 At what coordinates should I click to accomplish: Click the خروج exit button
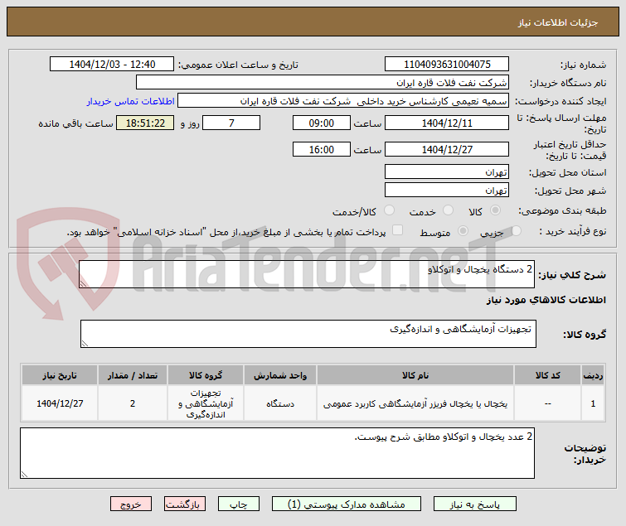[131, 504]
